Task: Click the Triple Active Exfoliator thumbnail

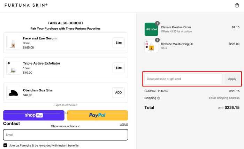Action: pyautogui.click(x=13, y=68)
